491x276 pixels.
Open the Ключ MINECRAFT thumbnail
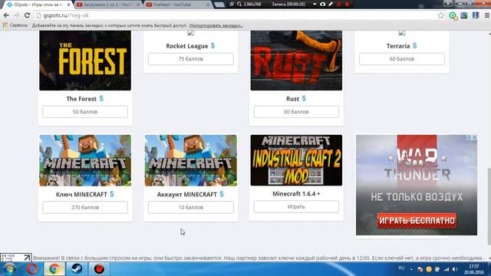85,160
